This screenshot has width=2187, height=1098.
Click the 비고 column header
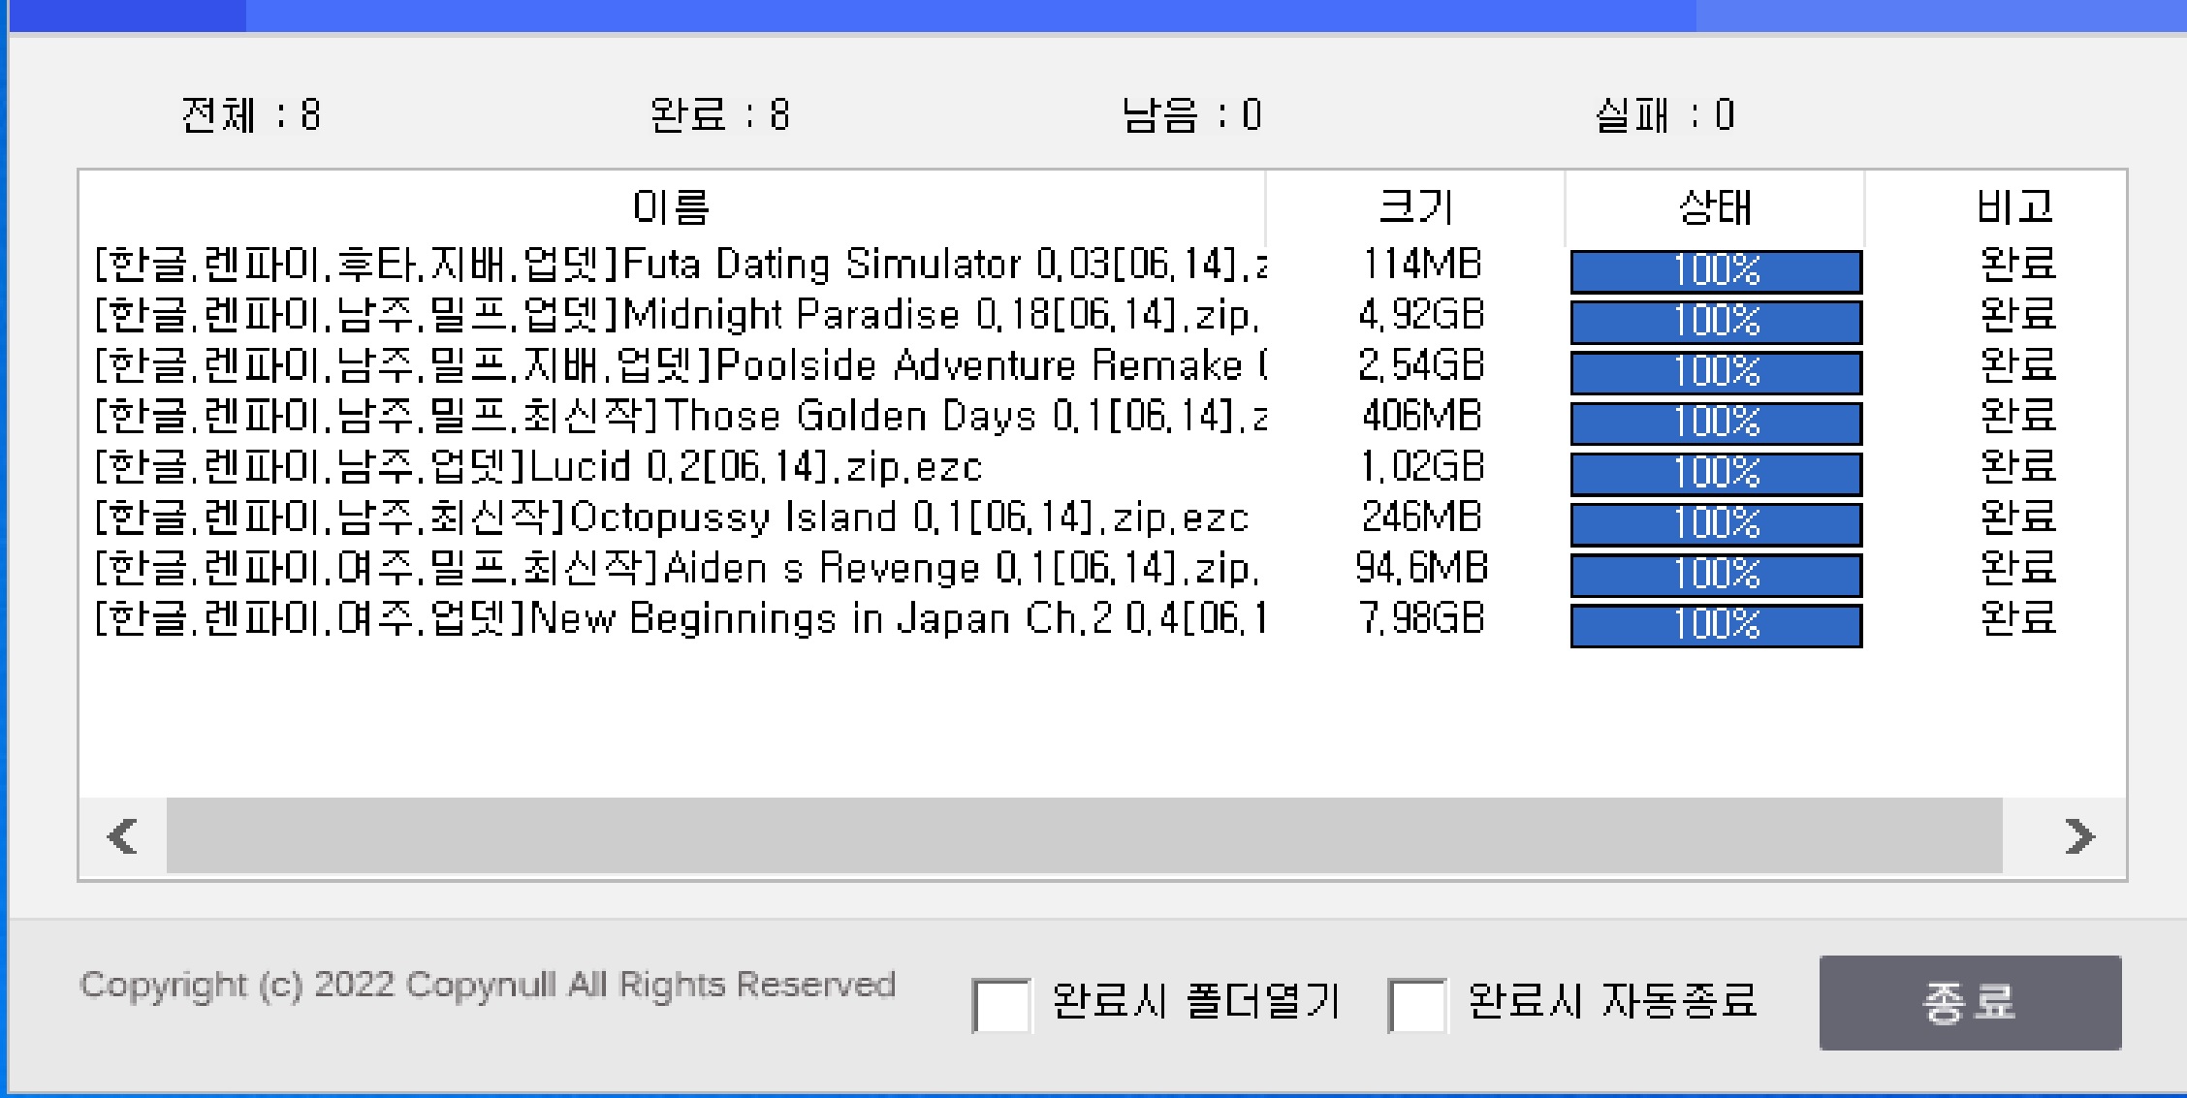pyautogui.click(x=2014, y=206)
